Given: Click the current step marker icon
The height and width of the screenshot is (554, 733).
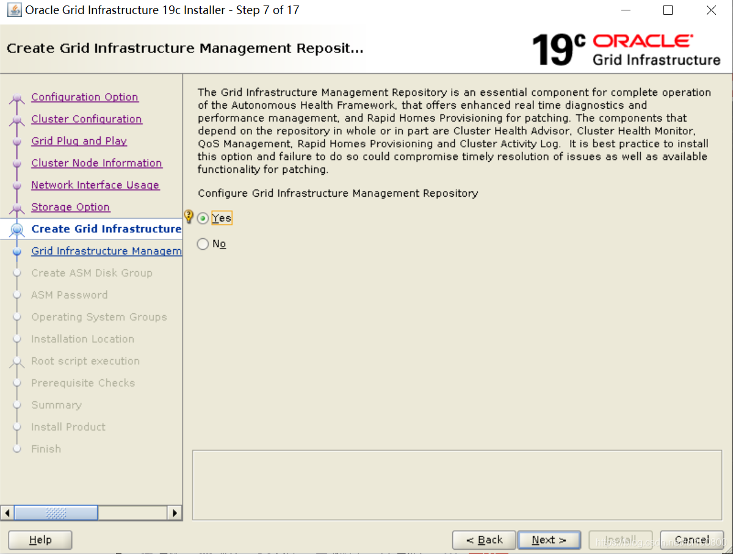Looking at the screenshot, I should click(x=17, y=230).
